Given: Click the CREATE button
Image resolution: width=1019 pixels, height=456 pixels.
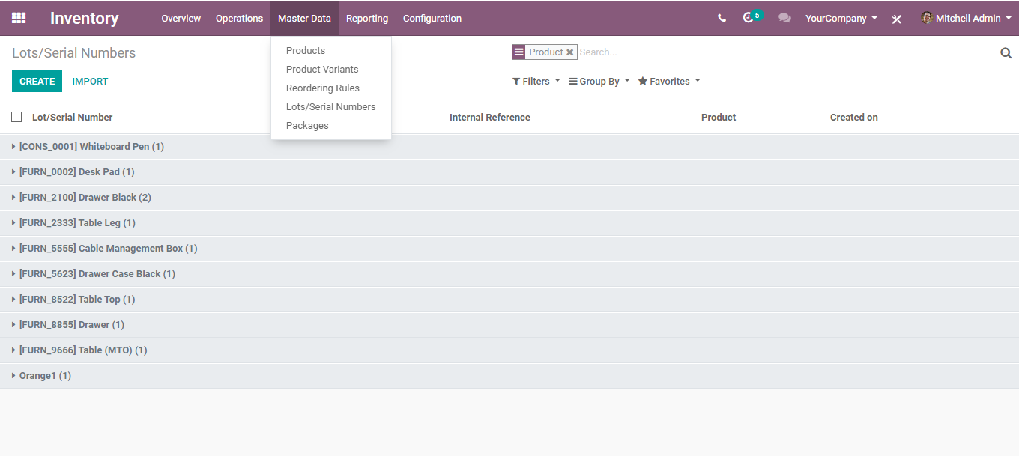Looking at the screenshot, I should click(37, 81).
